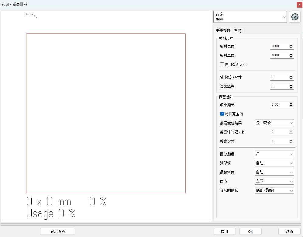303x237 pixels.
Task: Disable the 允许范围内 checkbox
Action: coord(222,113)
